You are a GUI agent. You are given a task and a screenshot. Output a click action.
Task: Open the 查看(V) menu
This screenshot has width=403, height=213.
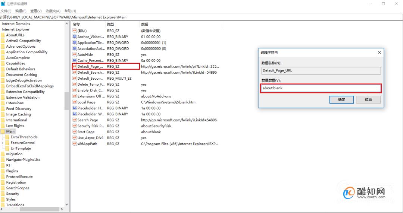click(x=36, y=11)
